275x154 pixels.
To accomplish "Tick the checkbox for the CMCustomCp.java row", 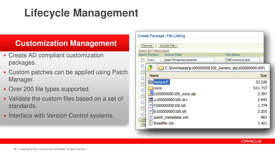I will 143,60.
